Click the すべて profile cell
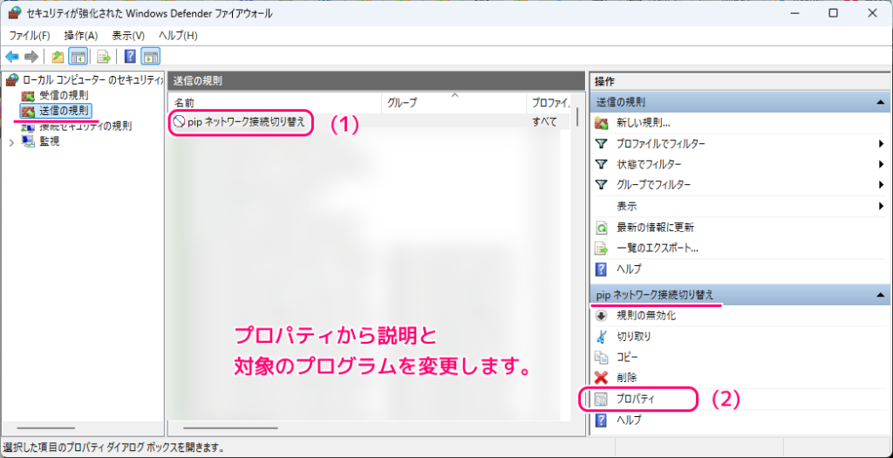 tap(544, 122)
